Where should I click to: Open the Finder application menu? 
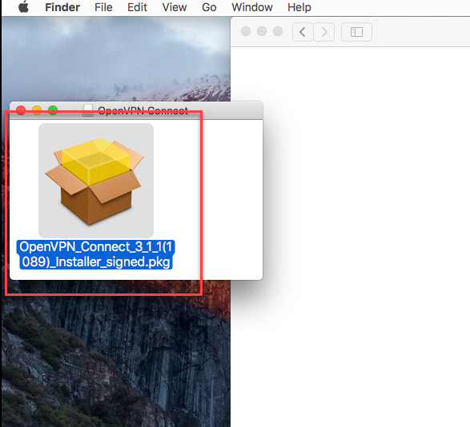pyautogui.click(x=62, y=7)
